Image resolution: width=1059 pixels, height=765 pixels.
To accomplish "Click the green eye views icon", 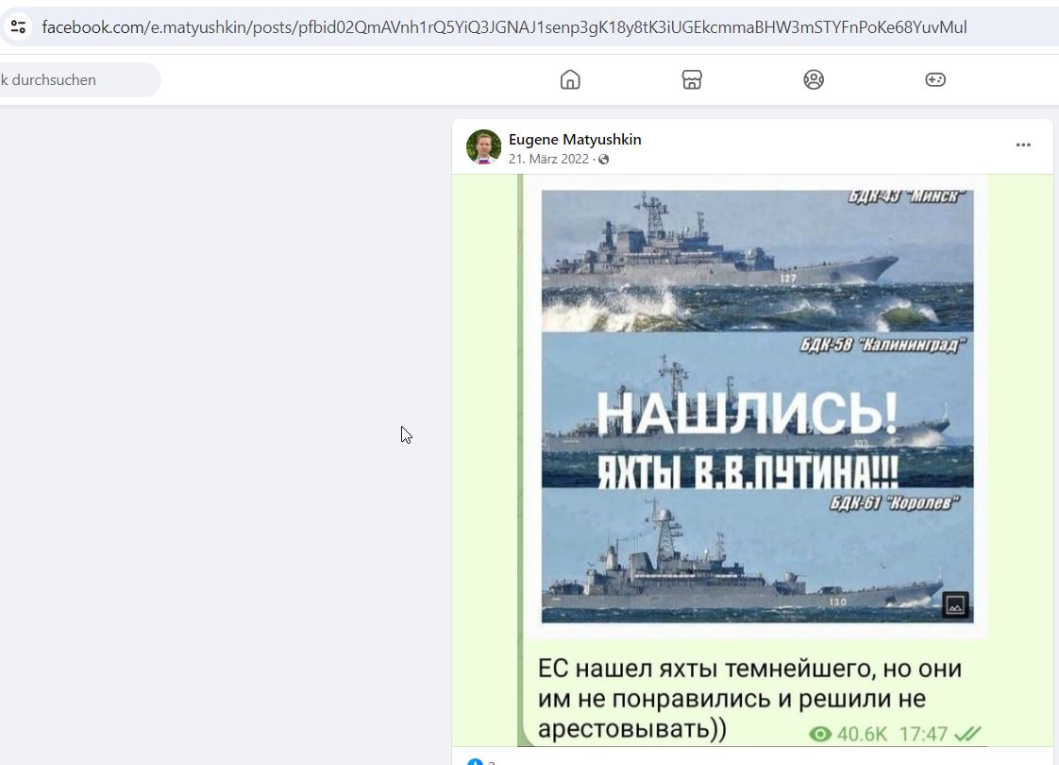I will (820, 734).
